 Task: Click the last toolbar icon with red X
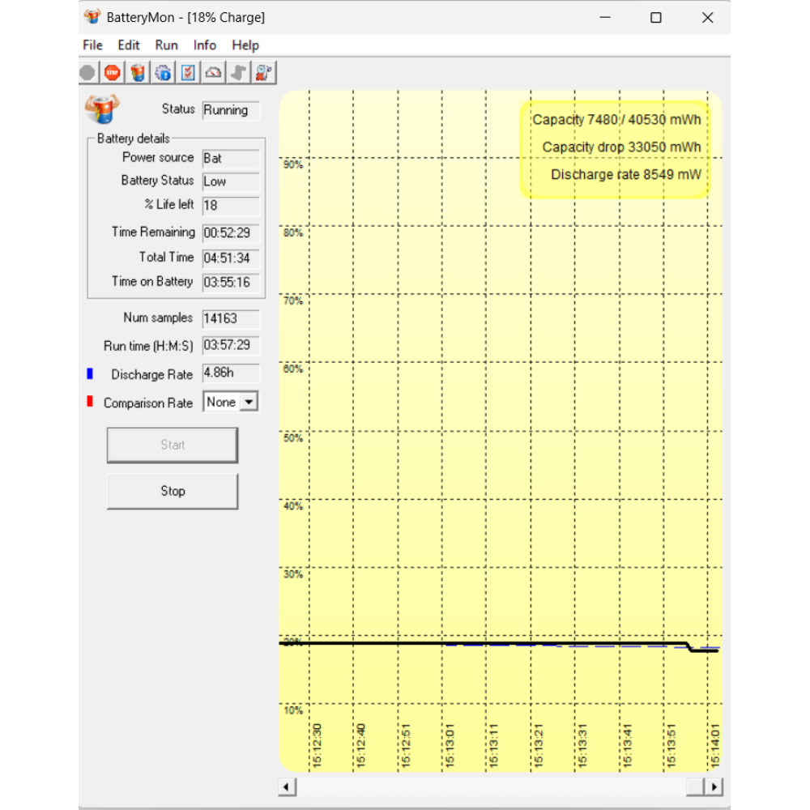coord(263,73)
